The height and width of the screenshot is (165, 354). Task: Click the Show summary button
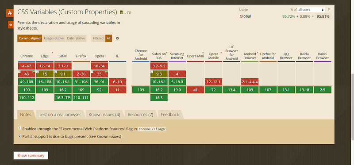point(31,156)
